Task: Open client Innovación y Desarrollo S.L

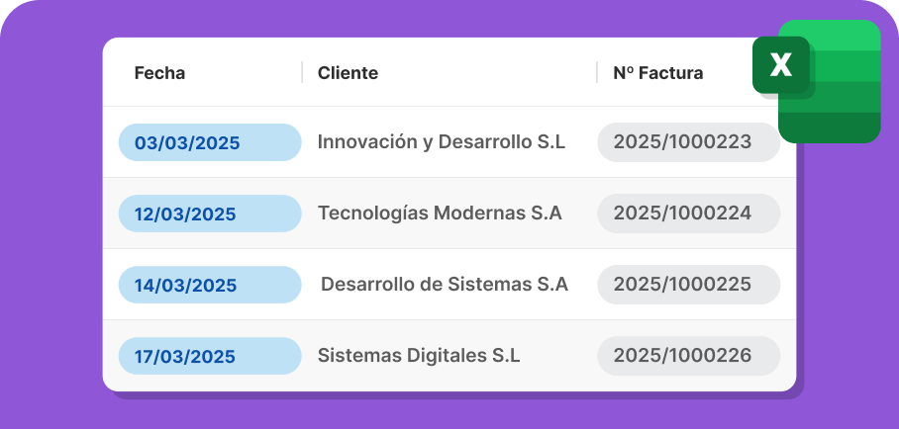Action: click(442, 142)
